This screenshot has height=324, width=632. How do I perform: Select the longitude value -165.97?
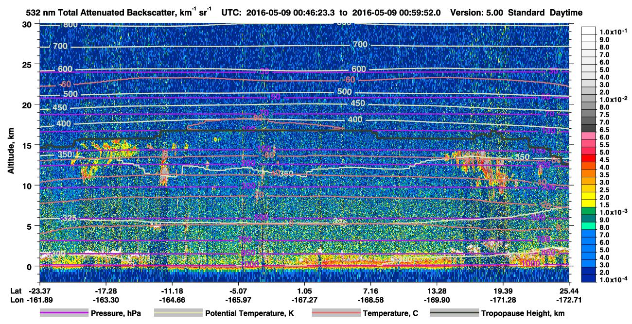tap(238, 300)
